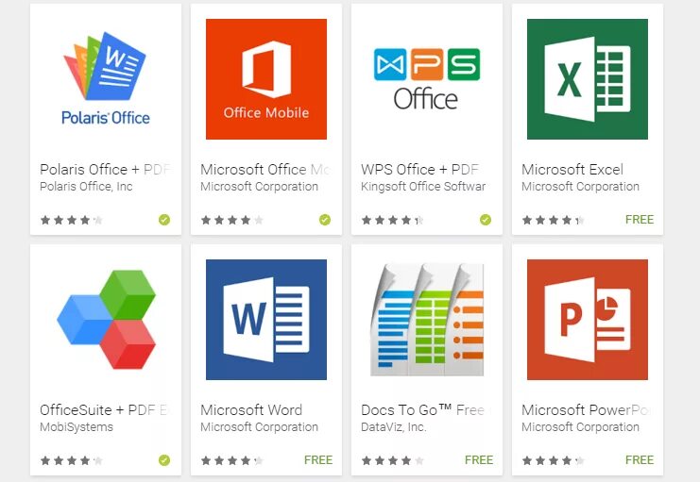Screen dimensions: 700x482
Task: Open the WPS Office logo
Action: [426, 79]
